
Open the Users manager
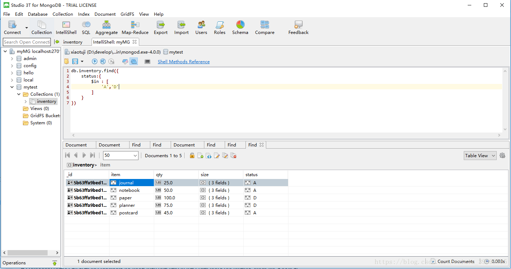[x=201, y=28]
